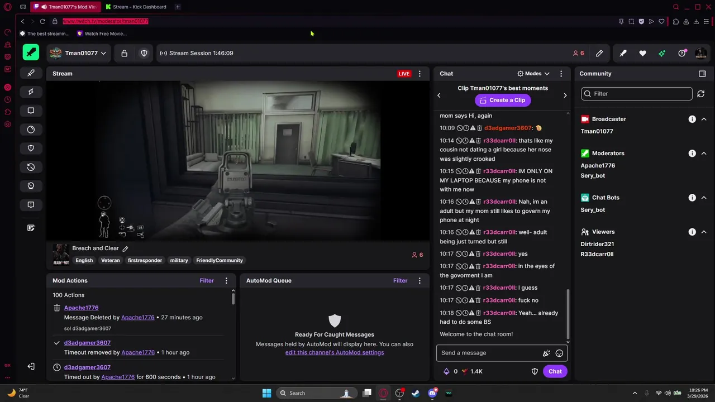Click the clock-refresh widget in sidebar
Image resolution: width=715 pixels, height=402 pixels.
(31, 186)
